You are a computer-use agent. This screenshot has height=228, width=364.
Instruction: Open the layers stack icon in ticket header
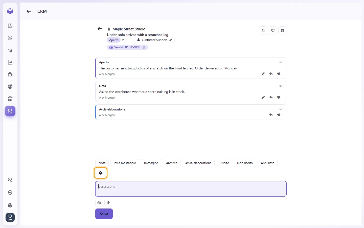[282, 30]
